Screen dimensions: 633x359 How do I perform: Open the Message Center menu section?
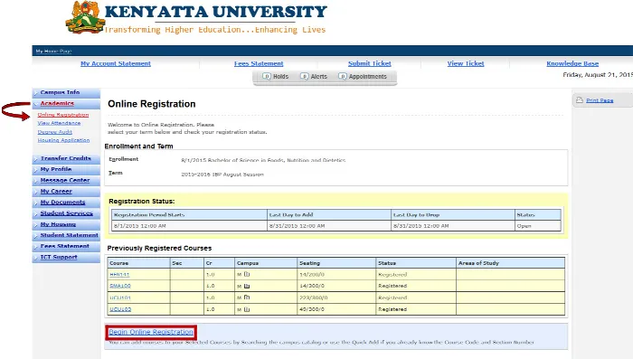[65, 180]
